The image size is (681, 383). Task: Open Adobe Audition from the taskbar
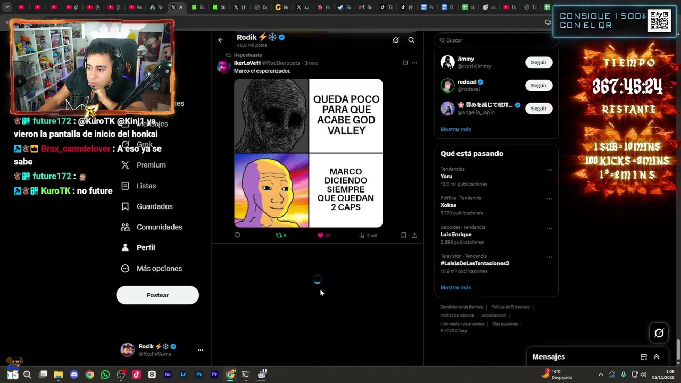click(x=168, y=374)
